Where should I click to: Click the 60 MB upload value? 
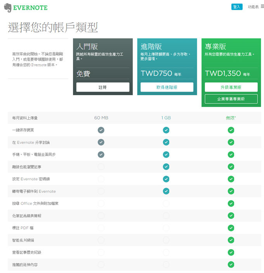(x=101, y=118)
